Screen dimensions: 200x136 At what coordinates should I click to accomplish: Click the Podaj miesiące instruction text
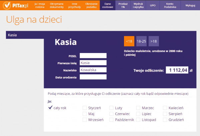click(x=118, y=94)
